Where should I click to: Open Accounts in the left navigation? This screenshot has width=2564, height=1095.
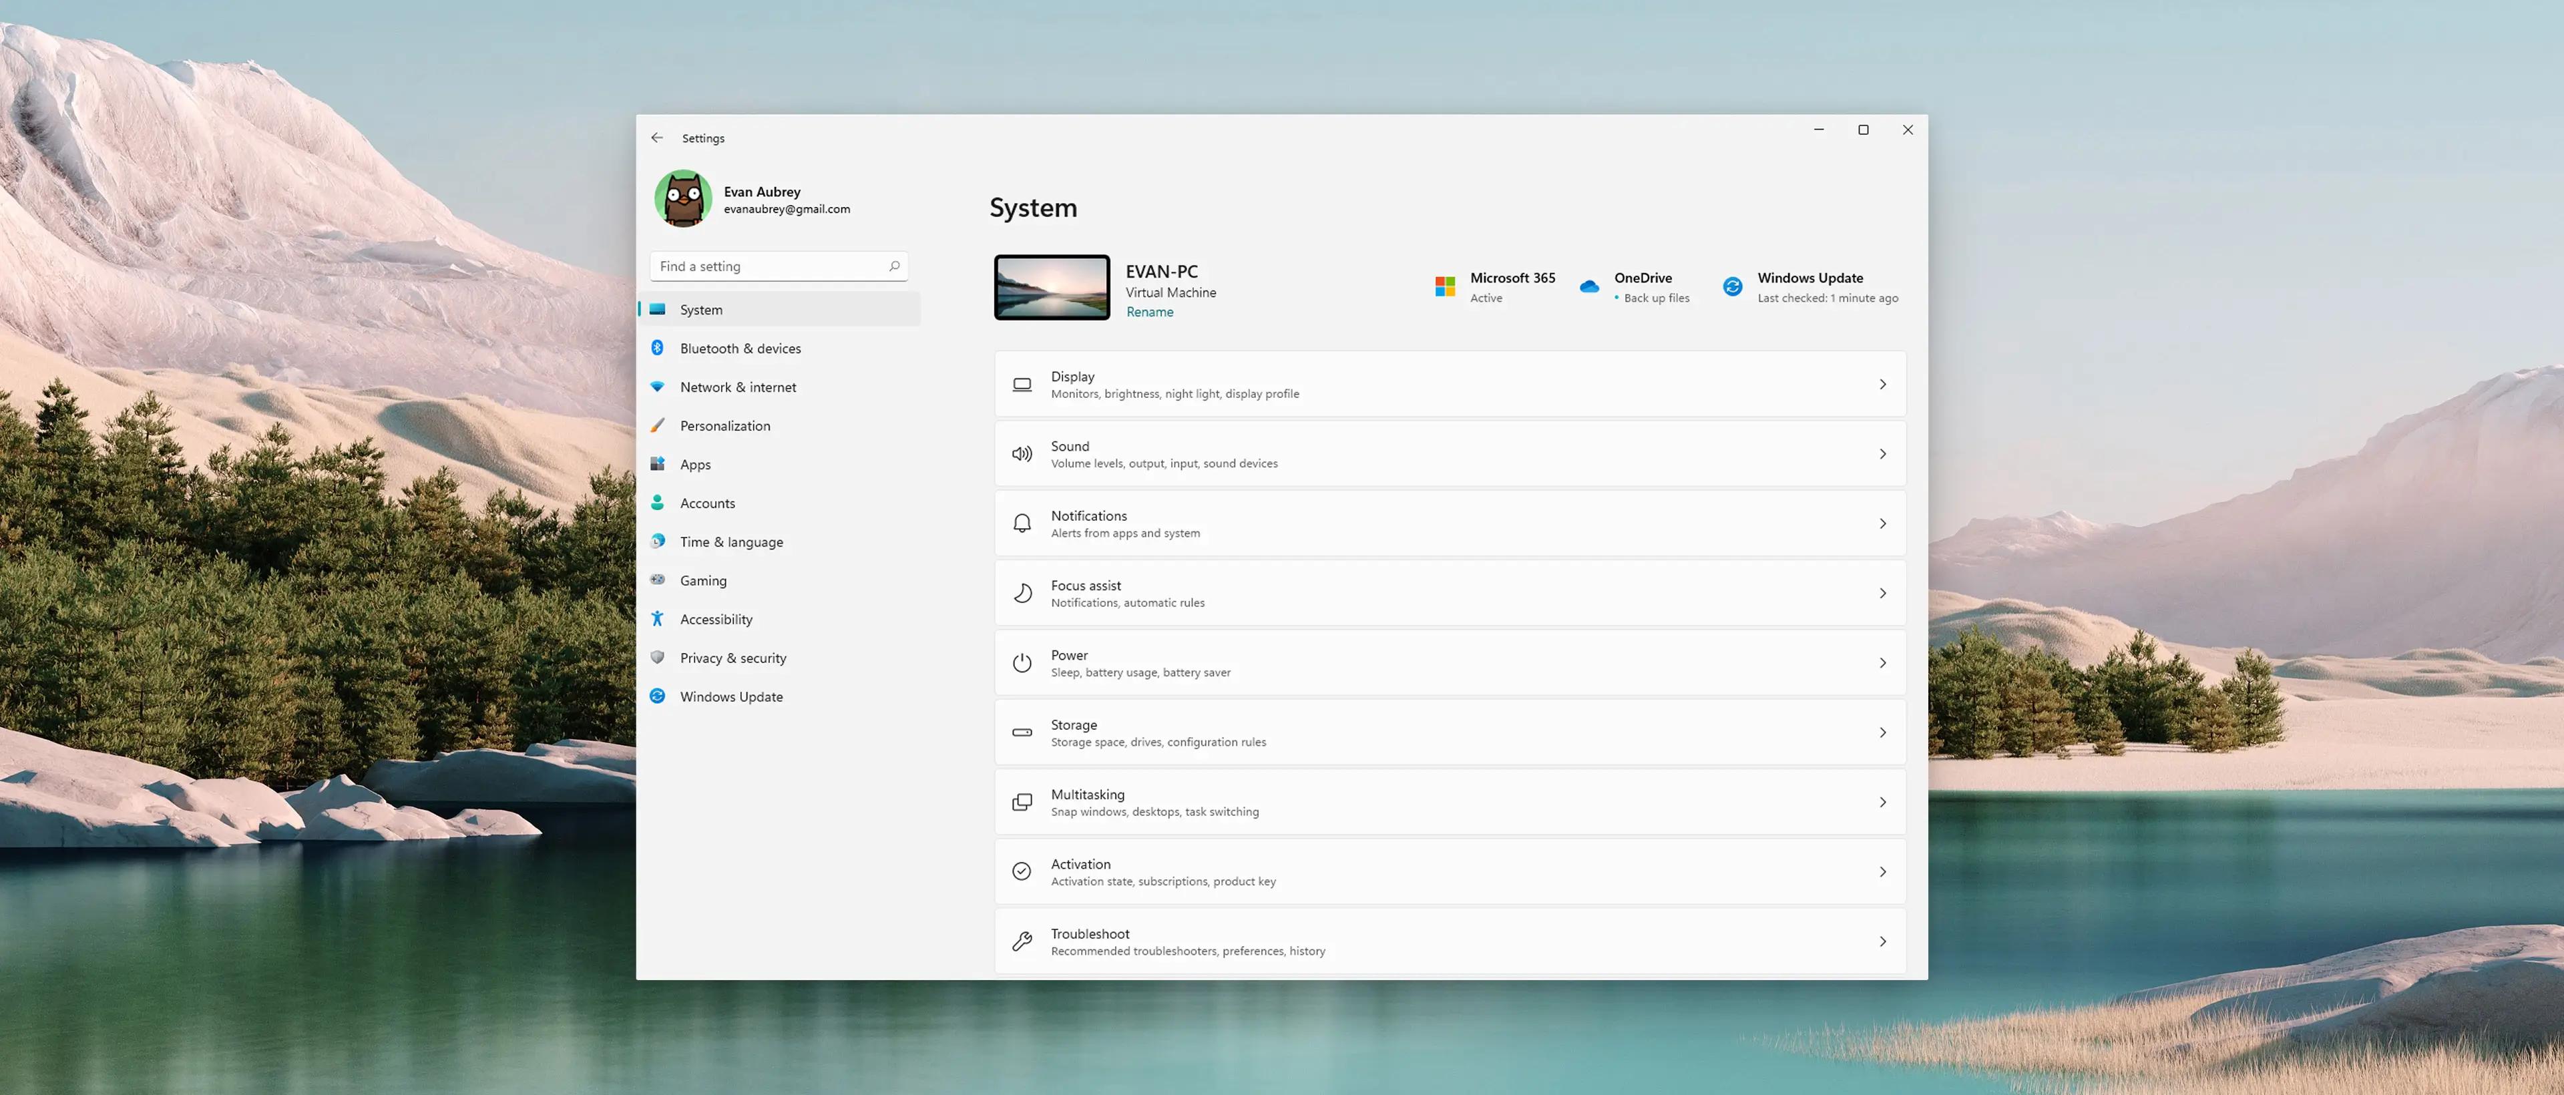click(x=706, y=503)
